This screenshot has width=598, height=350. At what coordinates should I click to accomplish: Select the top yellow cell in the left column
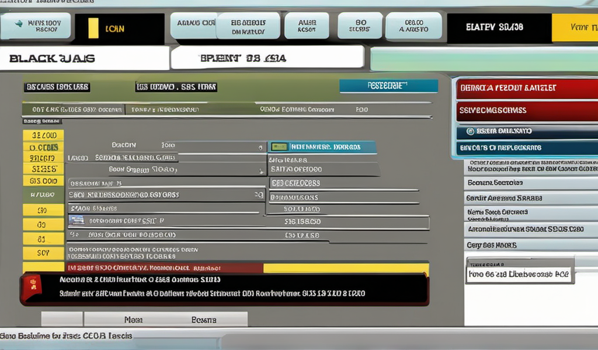(43, 135)
